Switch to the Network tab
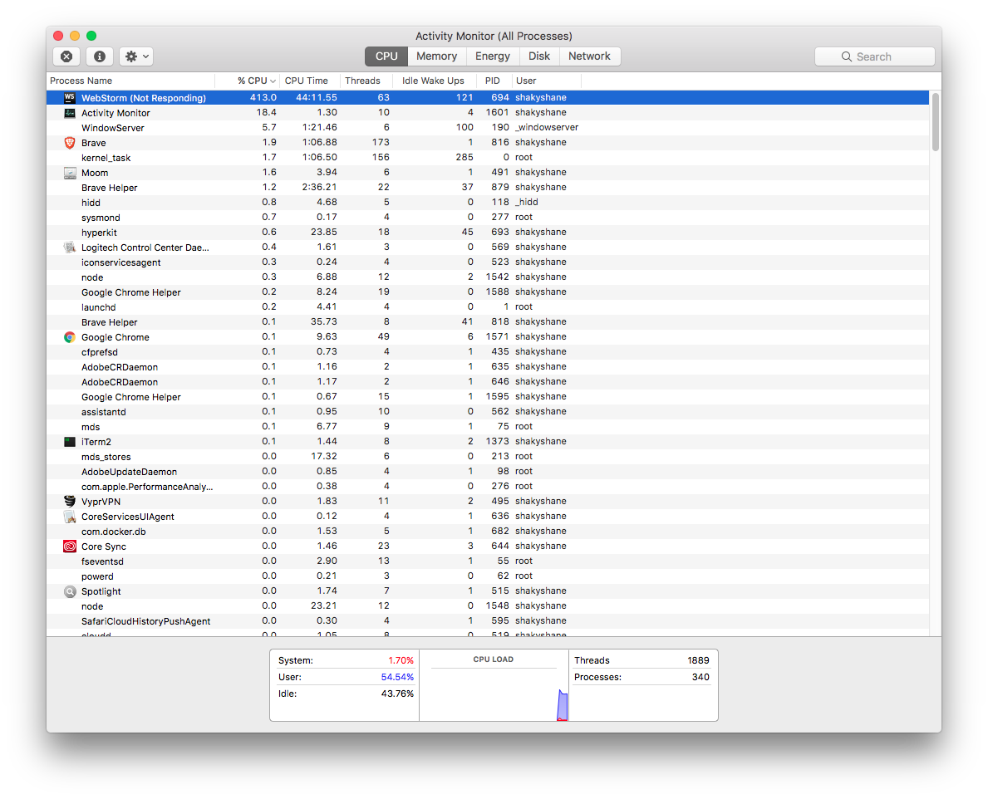 [589, 56]
